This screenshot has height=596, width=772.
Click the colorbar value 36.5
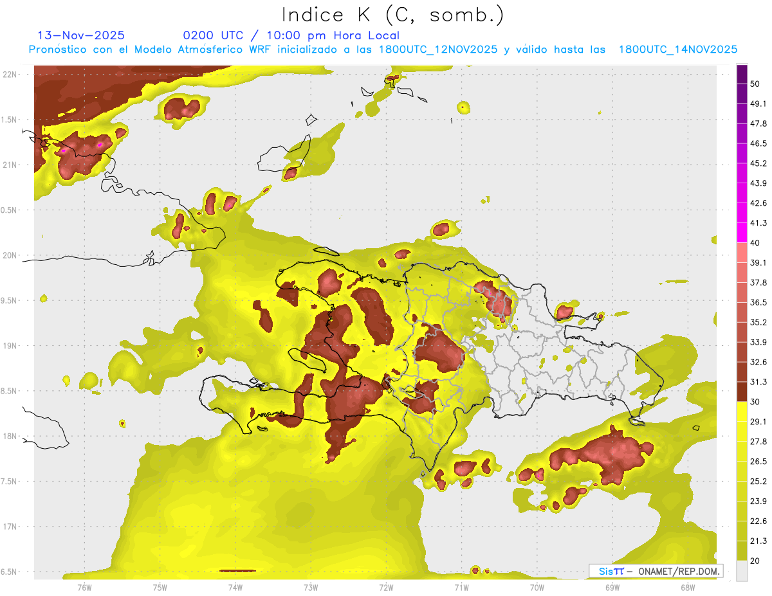pyautogui.click(x=758, y=303)
